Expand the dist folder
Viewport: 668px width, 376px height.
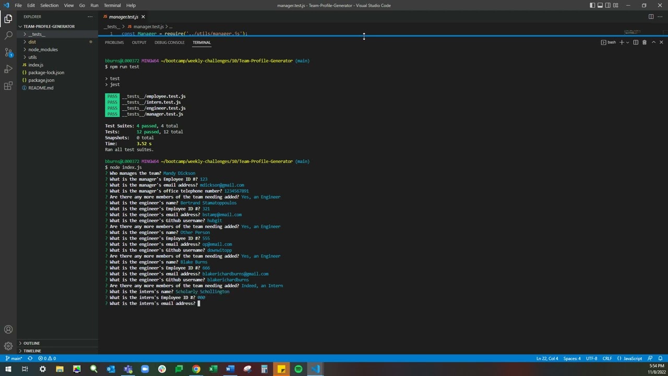[x=57, y=42]
